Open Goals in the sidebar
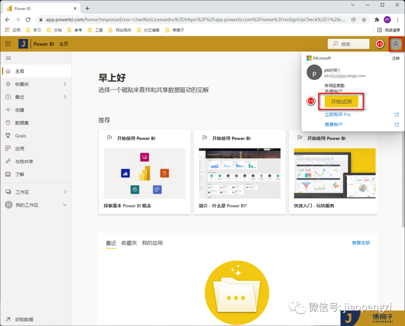 [x=36, y=136]
